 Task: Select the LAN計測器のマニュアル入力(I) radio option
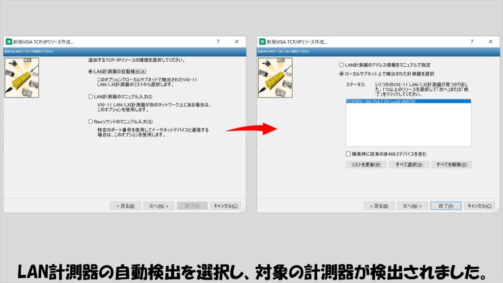point(90,97)
